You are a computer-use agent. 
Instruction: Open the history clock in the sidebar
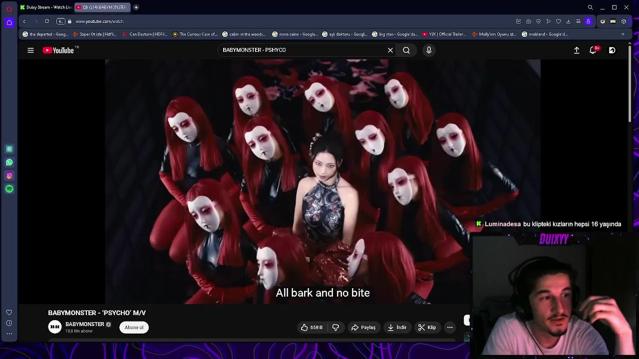coord(9,323)
